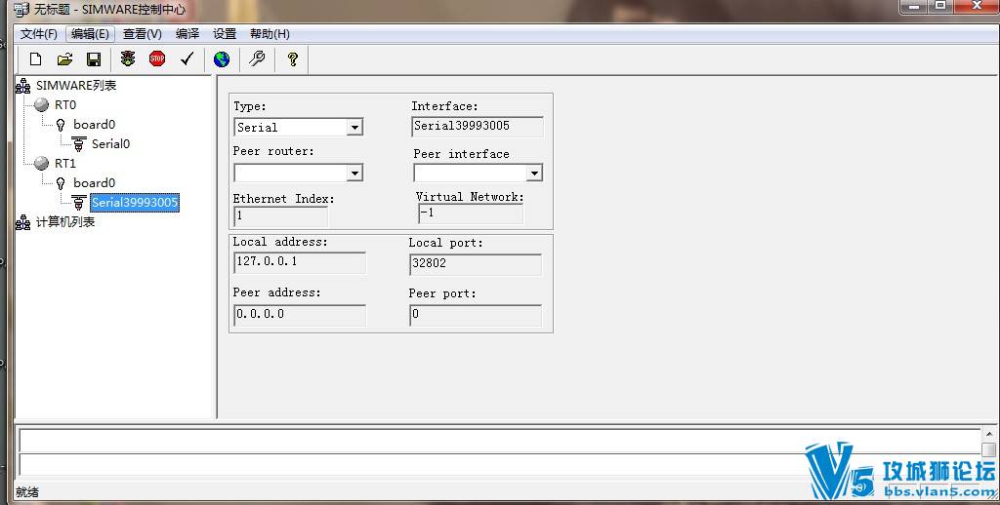Click the Virtual Network field
Image resolution: width=1000 pixels, height=505 pixels.
coord(471,214)
